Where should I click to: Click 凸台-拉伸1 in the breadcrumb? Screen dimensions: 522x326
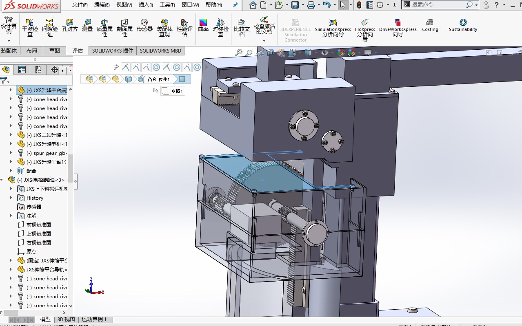(x=159, y=79)
